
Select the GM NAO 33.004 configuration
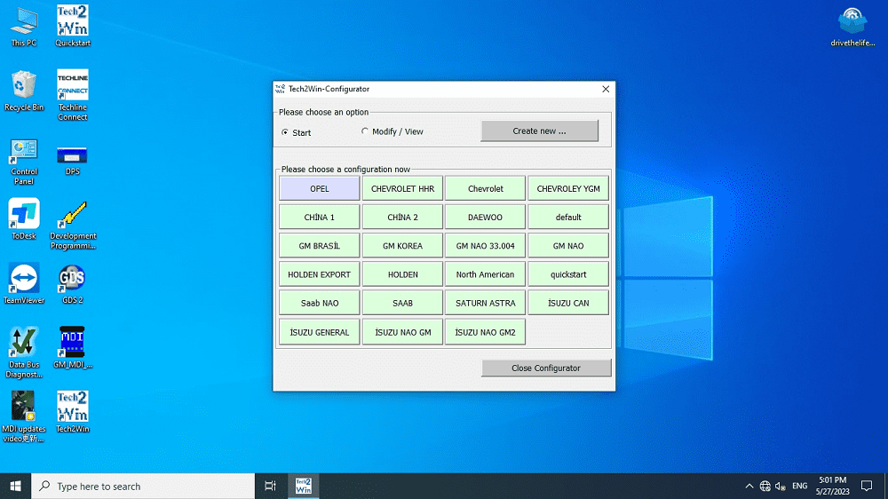(x=485, y=246)
